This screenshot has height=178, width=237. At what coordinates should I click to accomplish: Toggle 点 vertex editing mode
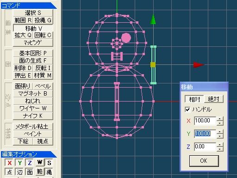point(10,172)
